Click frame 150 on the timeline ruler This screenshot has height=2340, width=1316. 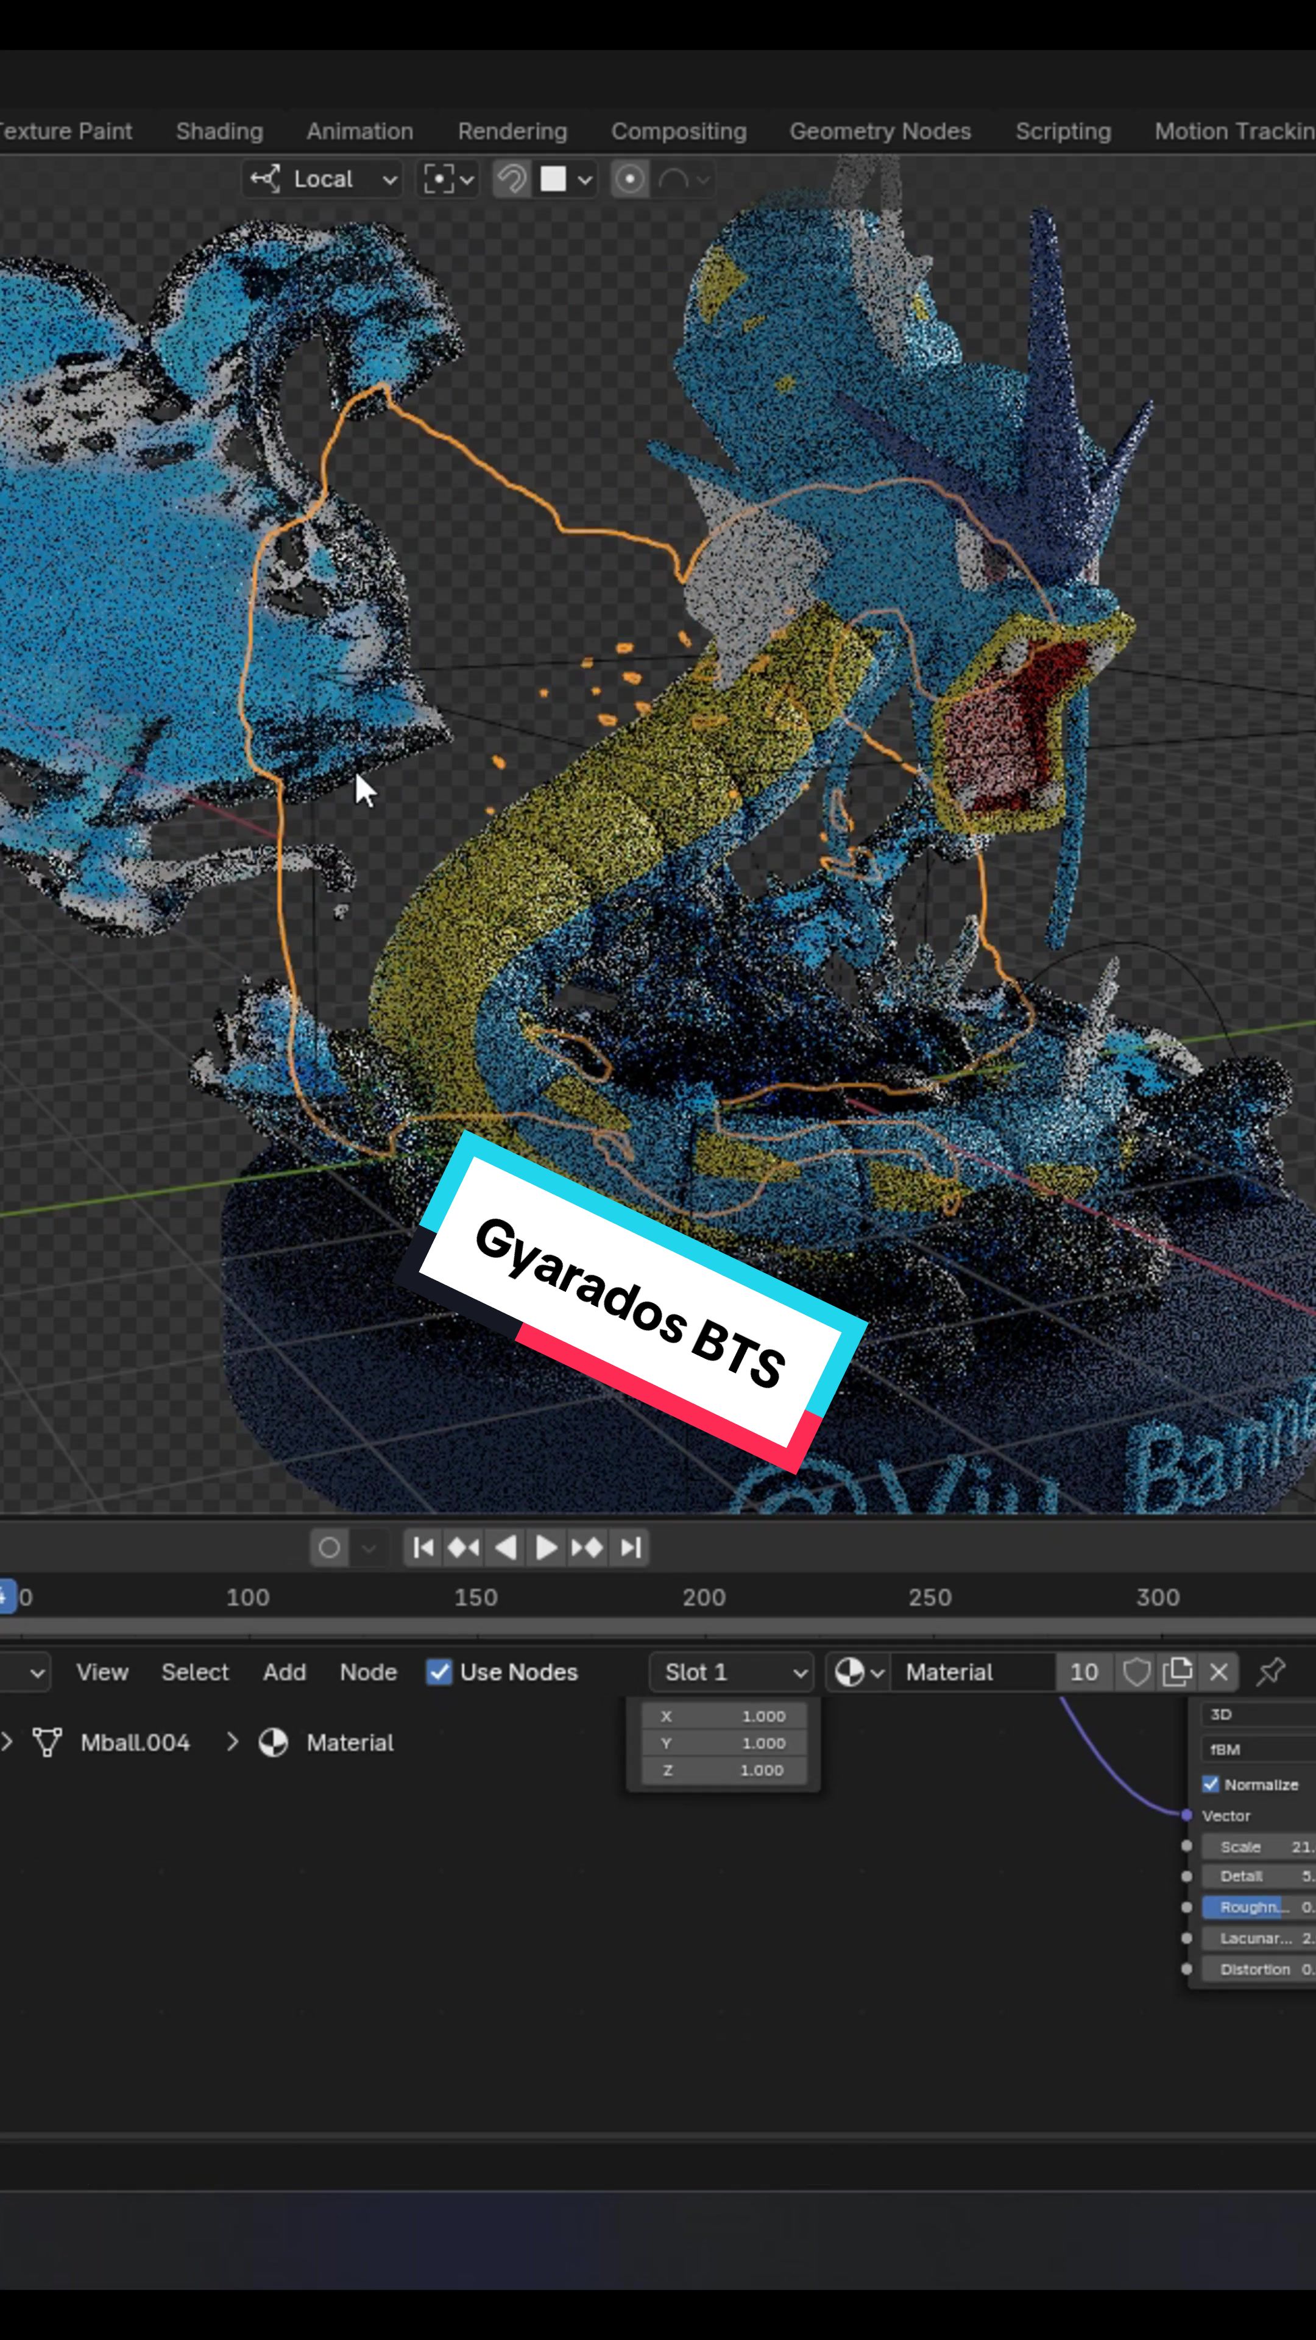tap(476, 1598)
